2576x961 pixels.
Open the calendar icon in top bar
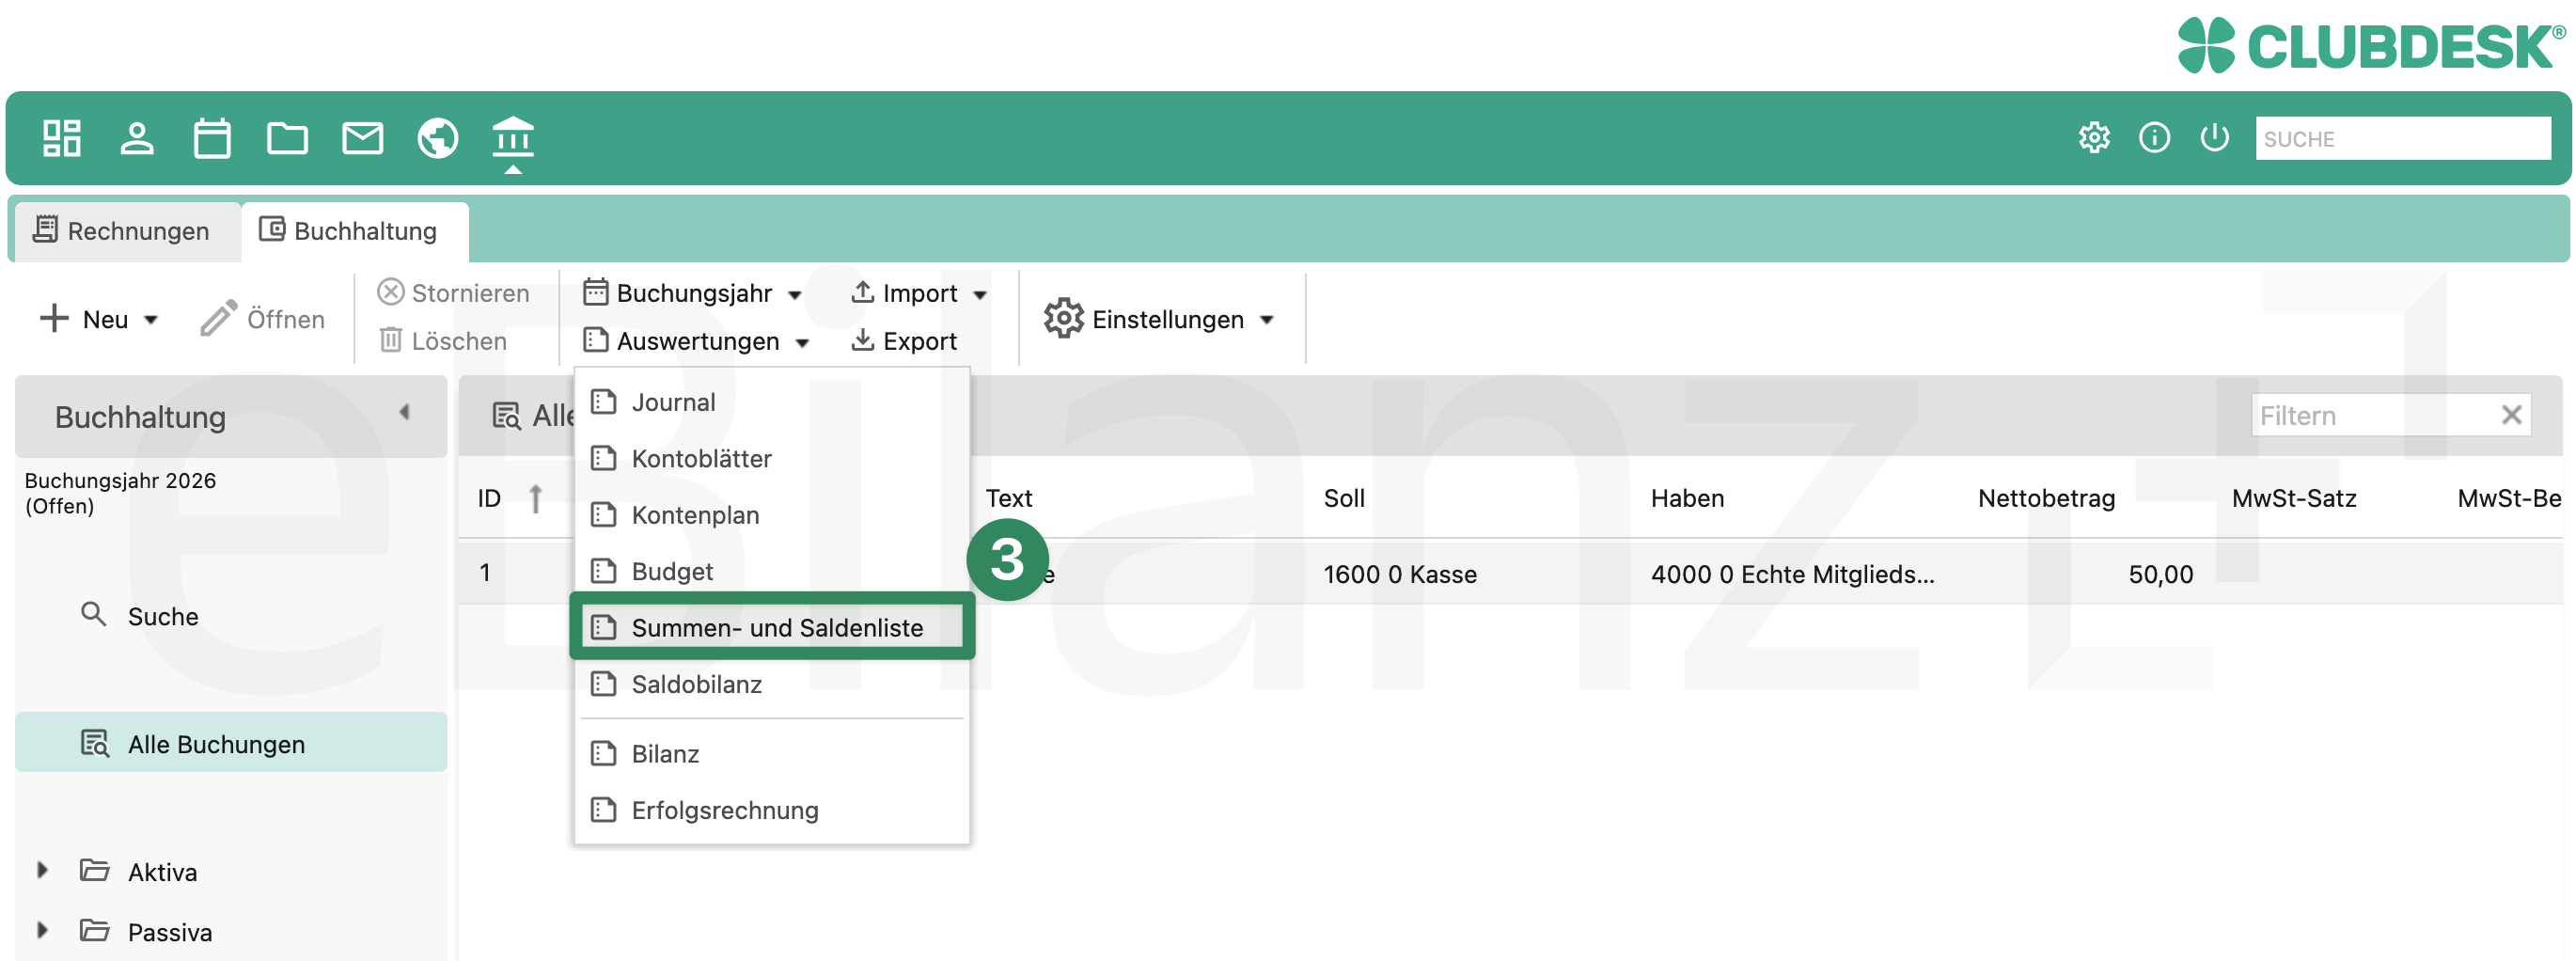[212, 138]
